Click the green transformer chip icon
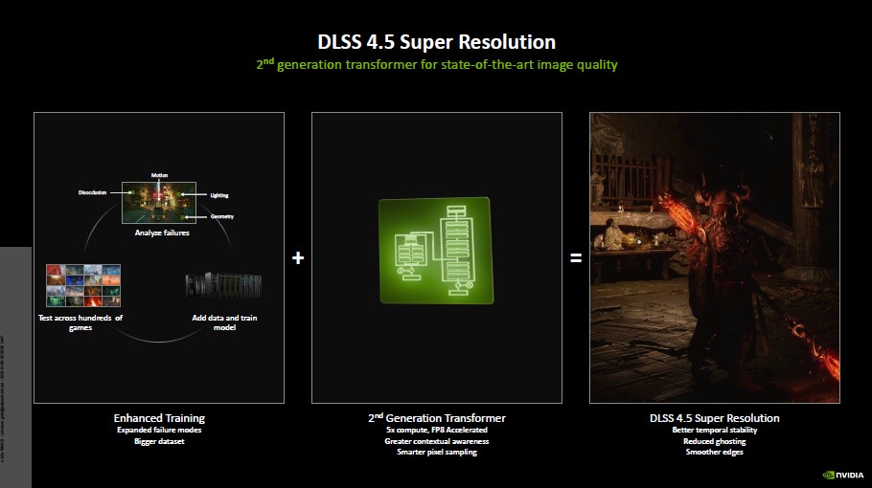 [x=436, y=251]
